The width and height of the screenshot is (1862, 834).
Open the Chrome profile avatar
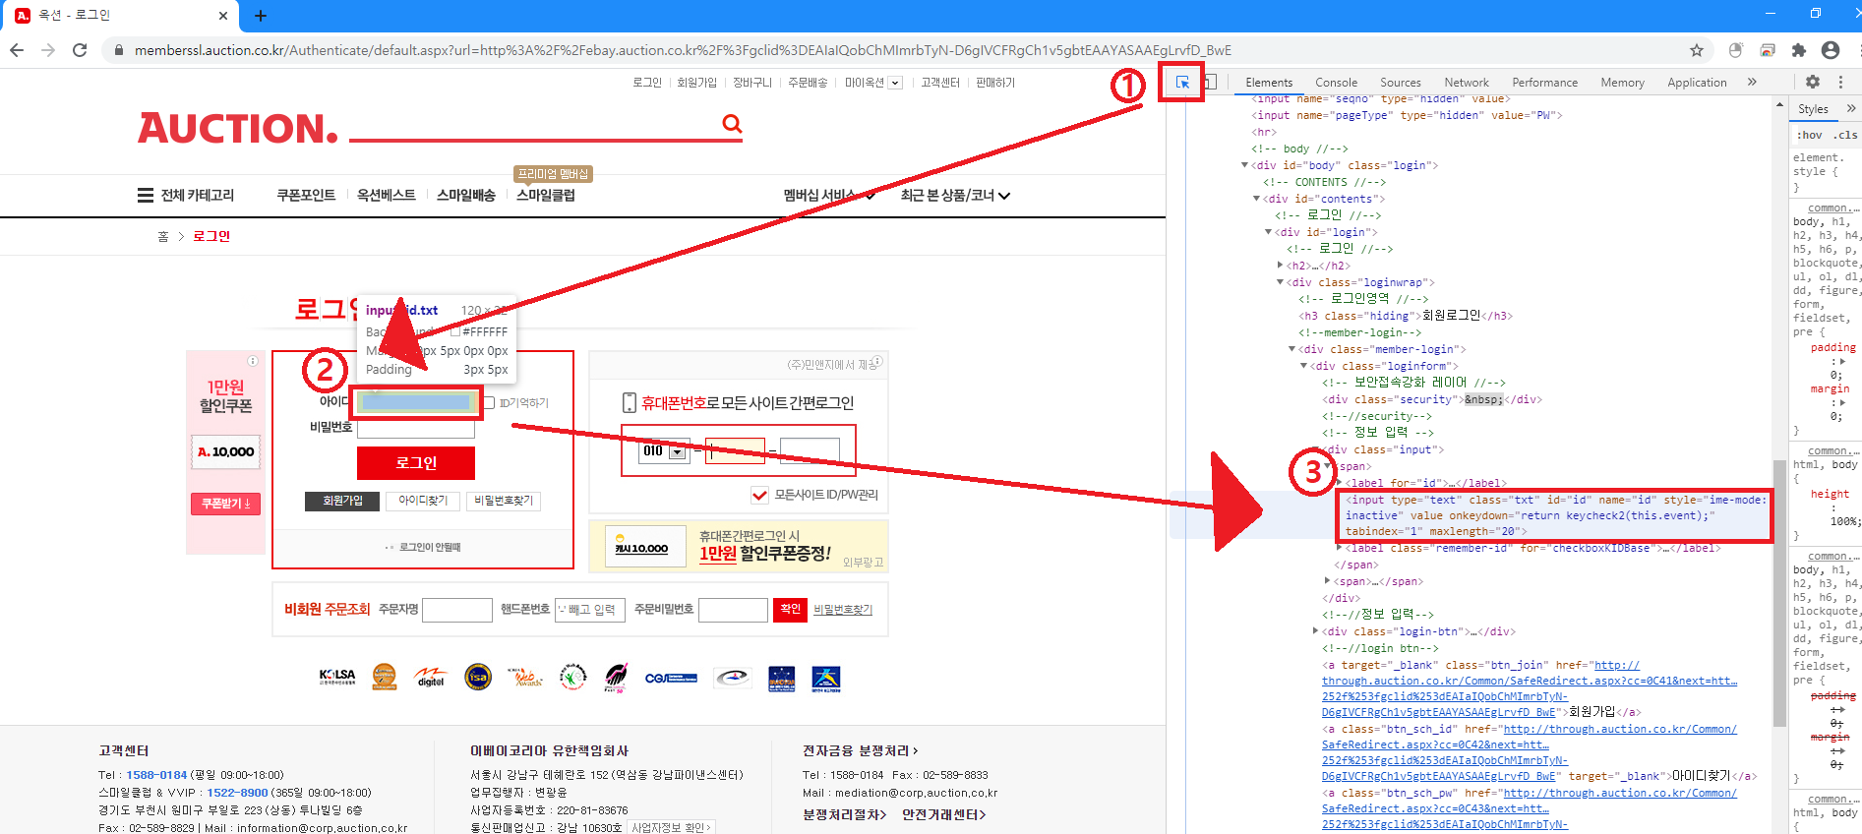point(1831,50)
